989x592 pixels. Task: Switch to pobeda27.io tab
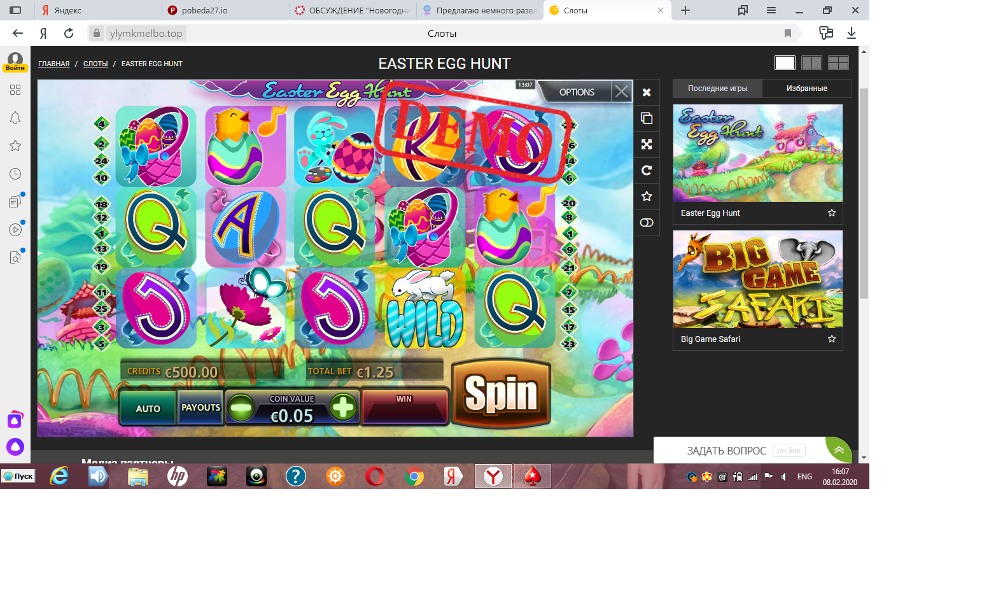tap(225, 10)
